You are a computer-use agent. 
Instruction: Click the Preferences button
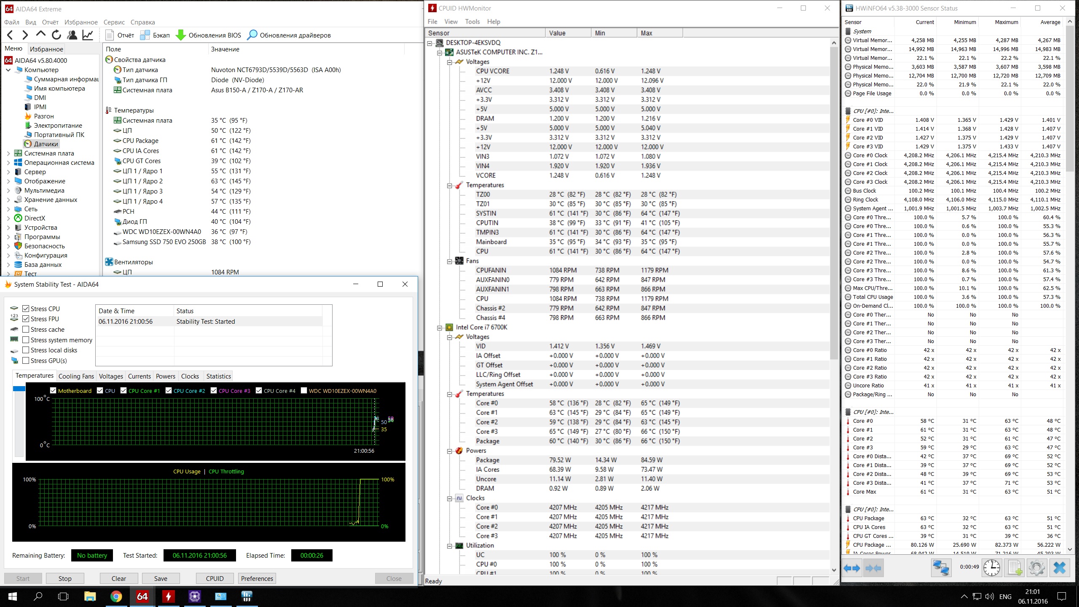click(x=257, y=578)
